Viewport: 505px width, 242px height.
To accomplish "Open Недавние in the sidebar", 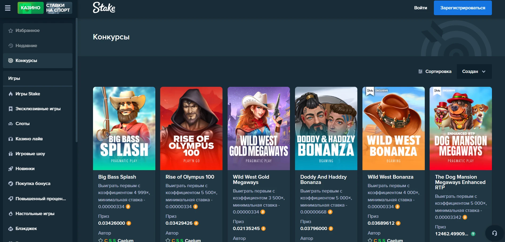I will [x=38, y=46].
